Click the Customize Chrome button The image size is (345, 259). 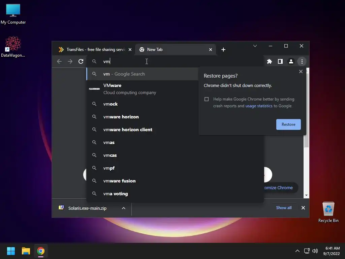point(281,188)
